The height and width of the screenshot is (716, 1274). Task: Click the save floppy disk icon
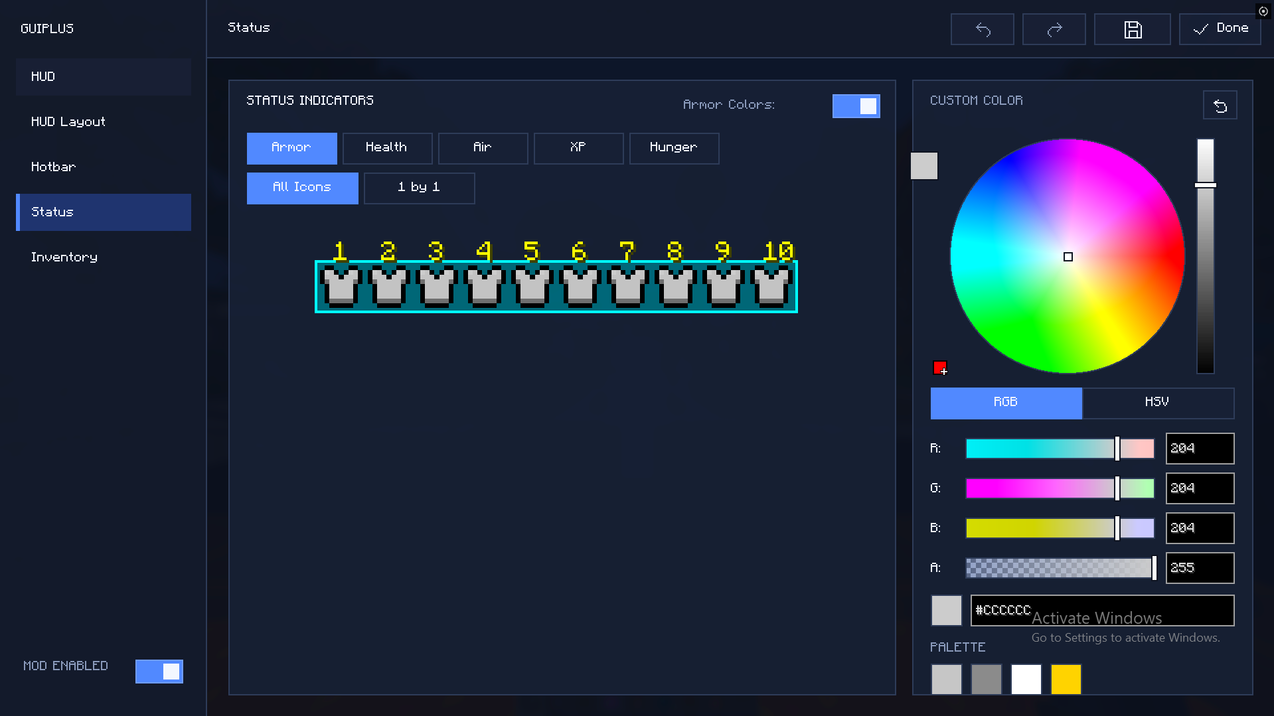click(x=1133, y=29)
